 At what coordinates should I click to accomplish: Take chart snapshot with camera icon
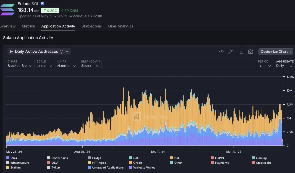(x=250, y=52)
